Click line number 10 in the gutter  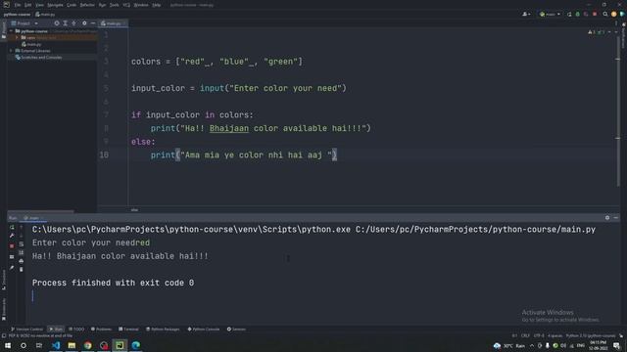(104, 154)
